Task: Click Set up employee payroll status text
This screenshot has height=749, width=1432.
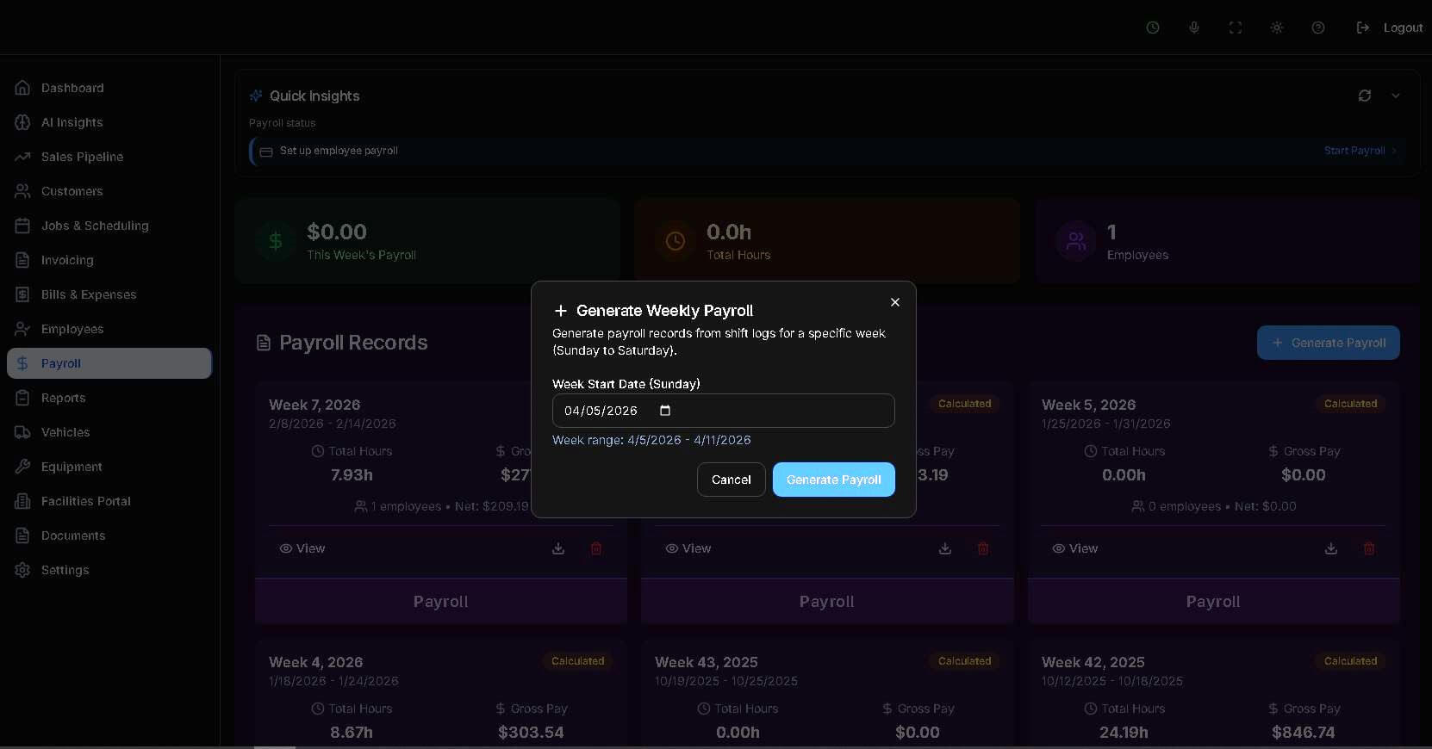Action: coord(339,151)
